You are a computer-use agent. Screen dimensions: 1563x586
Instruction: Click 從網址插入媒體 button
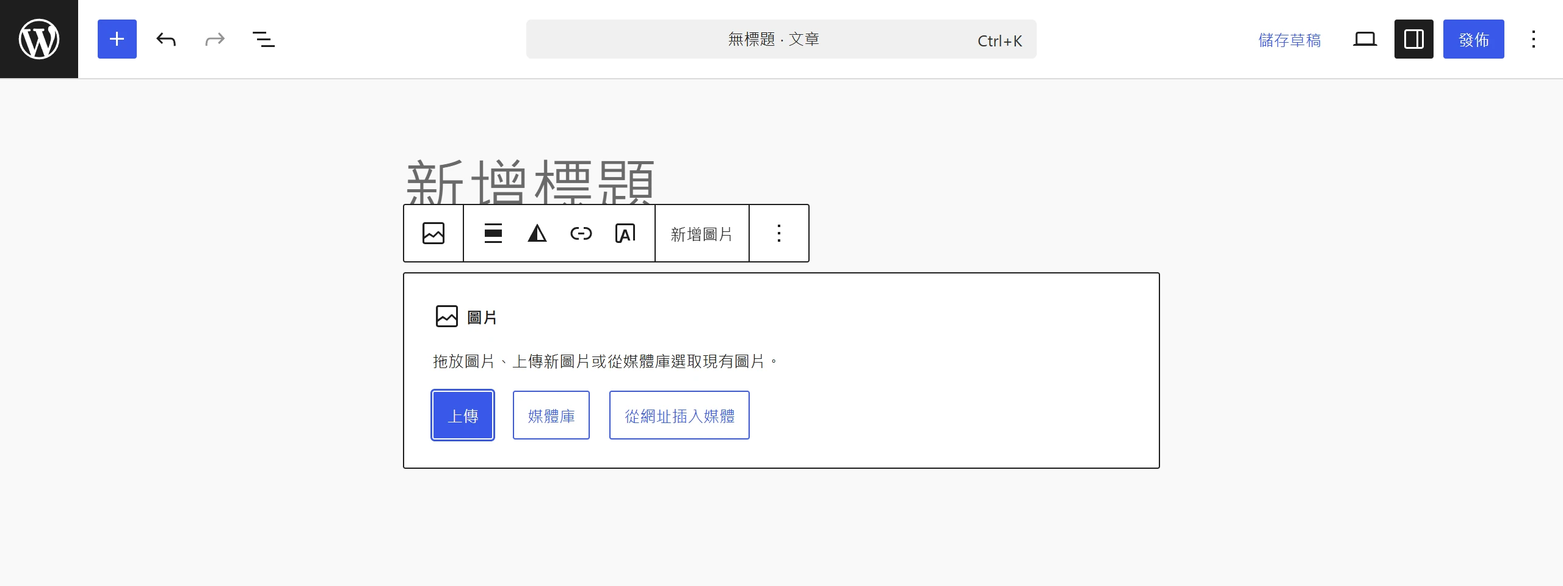(x=680, y=415)
